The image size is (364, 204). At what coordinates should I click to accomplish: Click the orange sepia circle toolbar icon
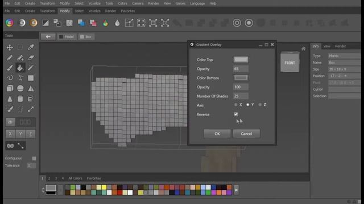tap(34, 23)
